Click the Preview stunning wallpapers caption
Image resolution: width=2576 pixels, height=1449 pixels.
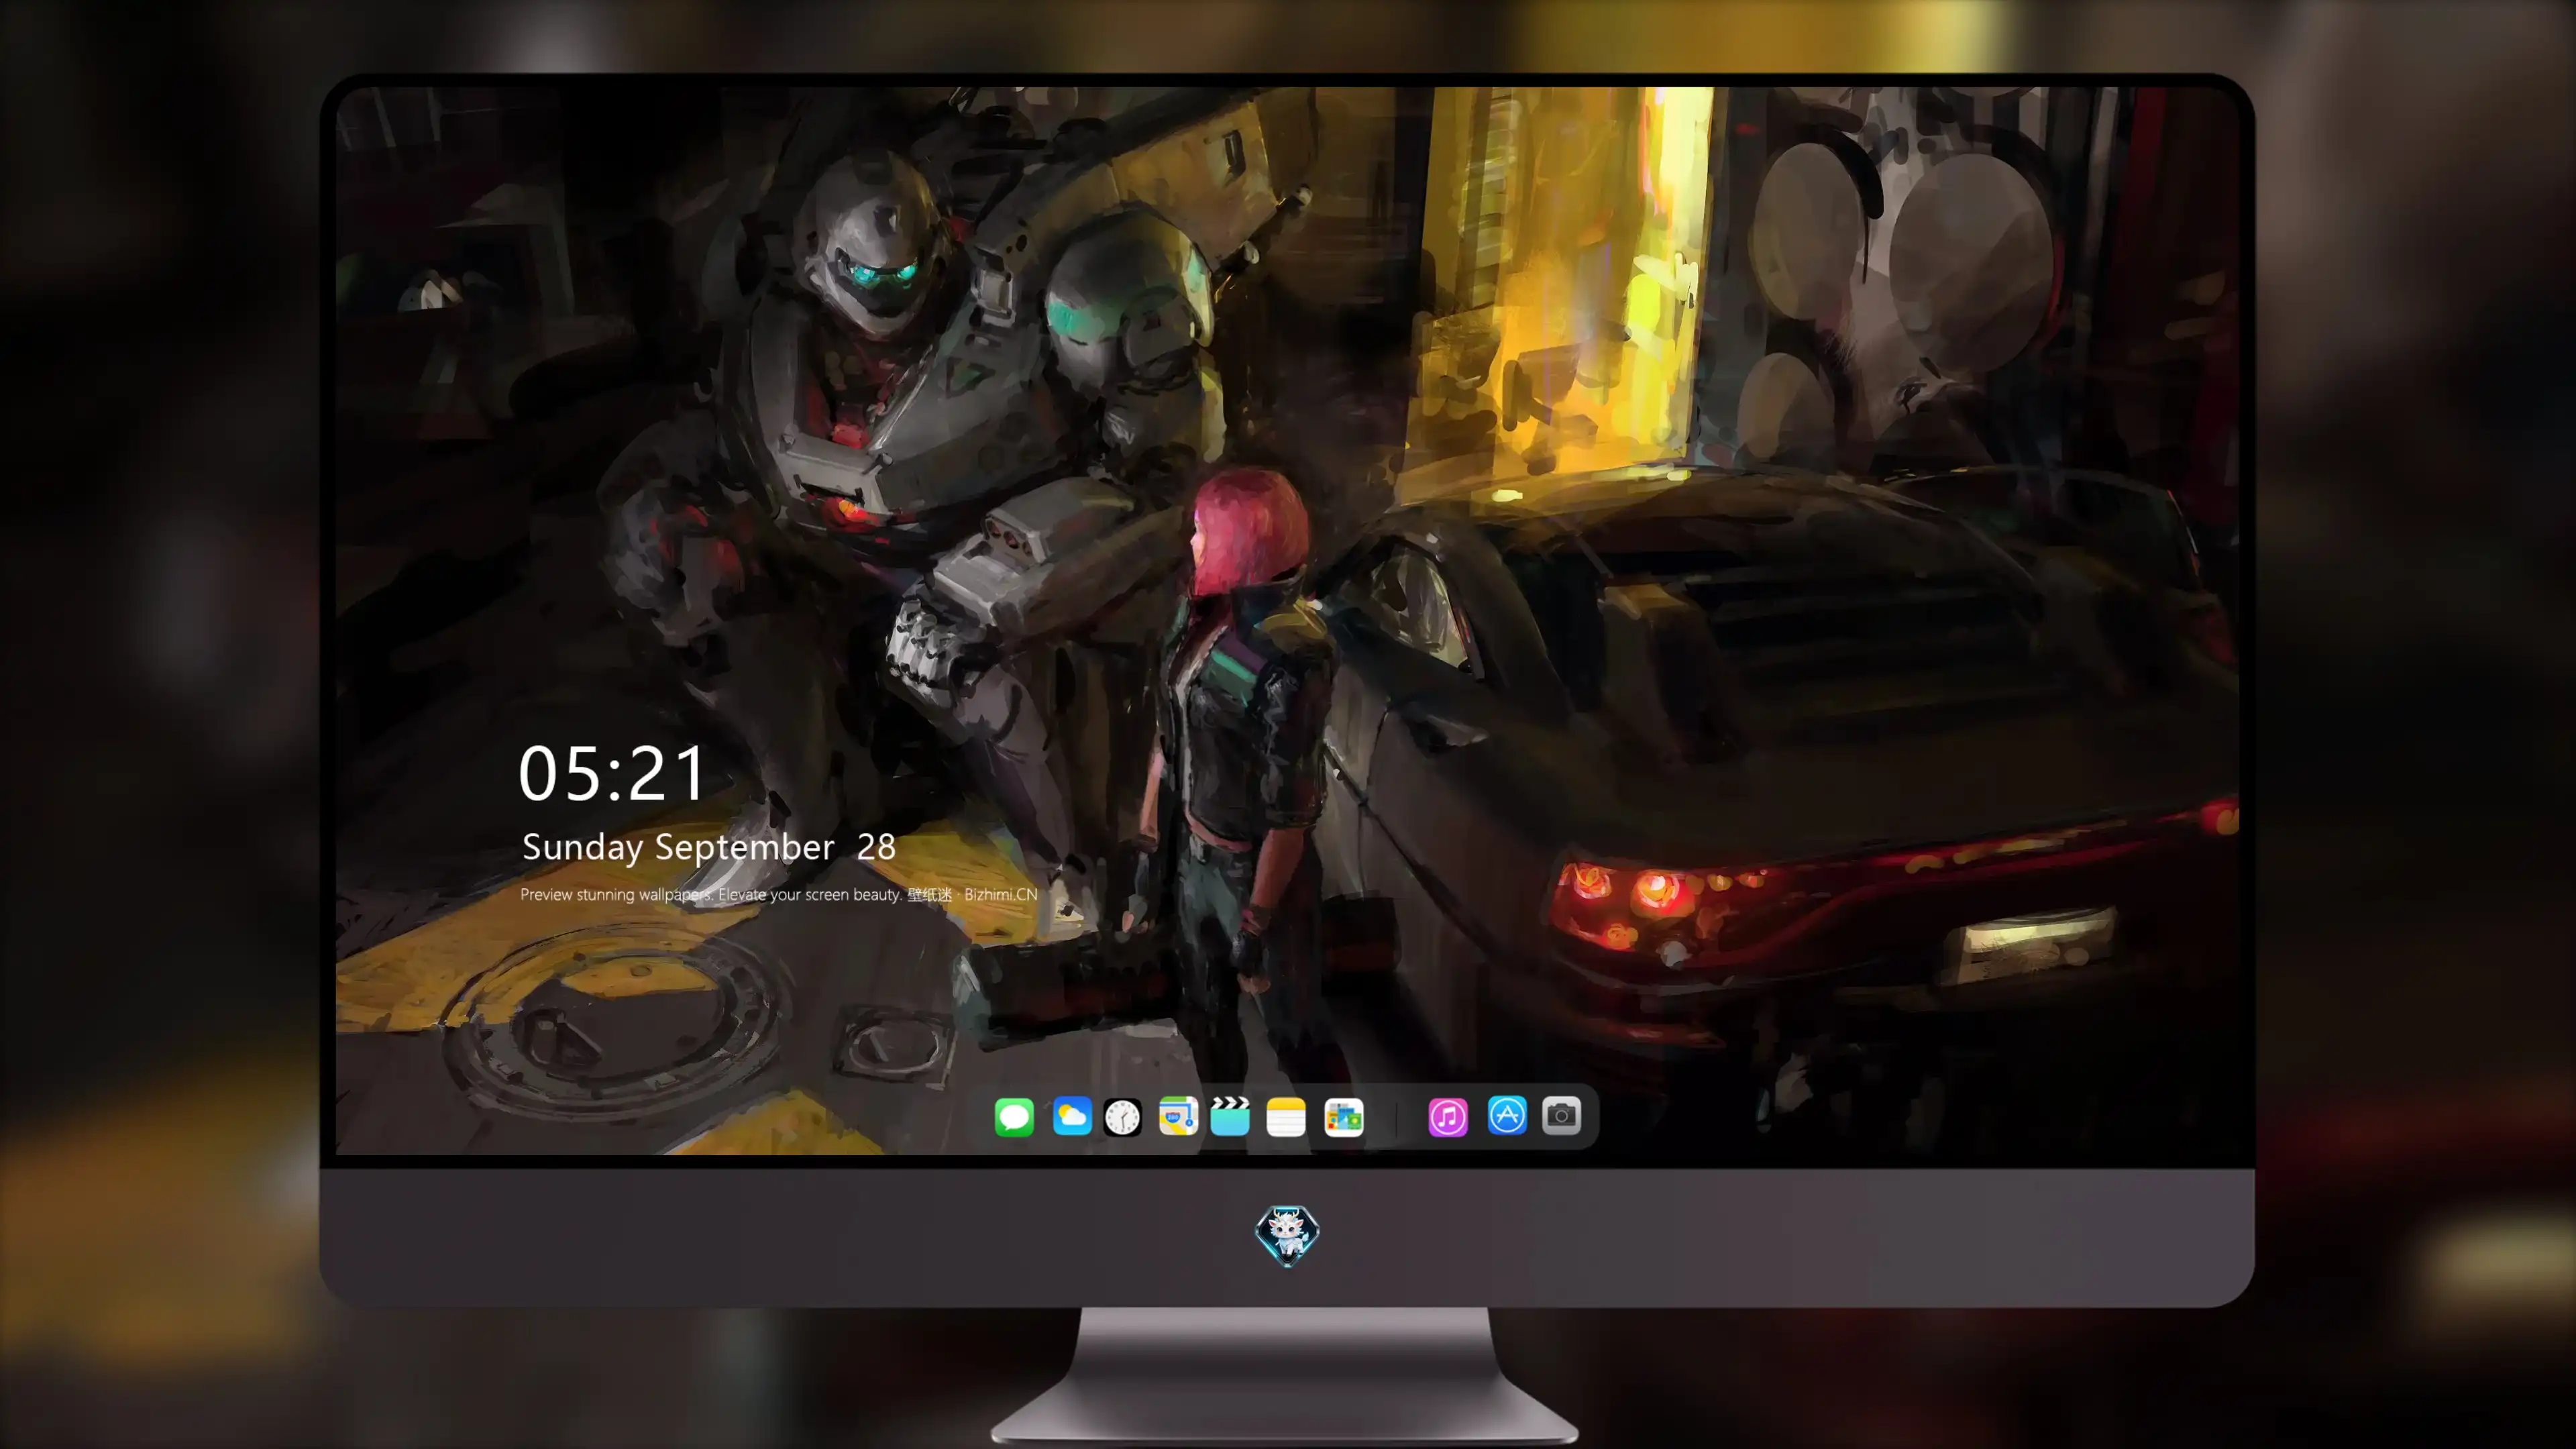pos(778,894)
